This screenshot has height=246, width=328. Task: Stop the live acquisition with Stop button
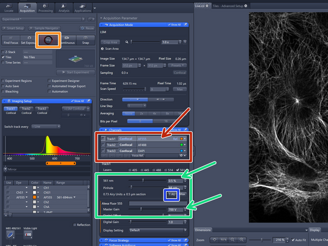(48, 40)
